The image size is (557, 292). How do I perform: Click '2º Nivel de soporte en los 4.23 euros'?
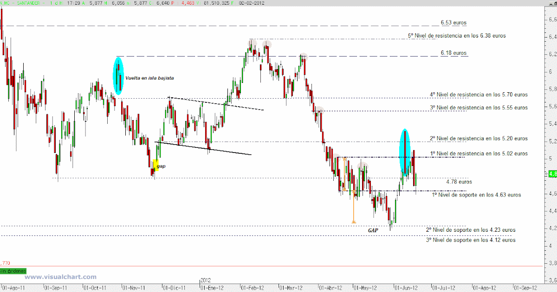coord(471,230)
